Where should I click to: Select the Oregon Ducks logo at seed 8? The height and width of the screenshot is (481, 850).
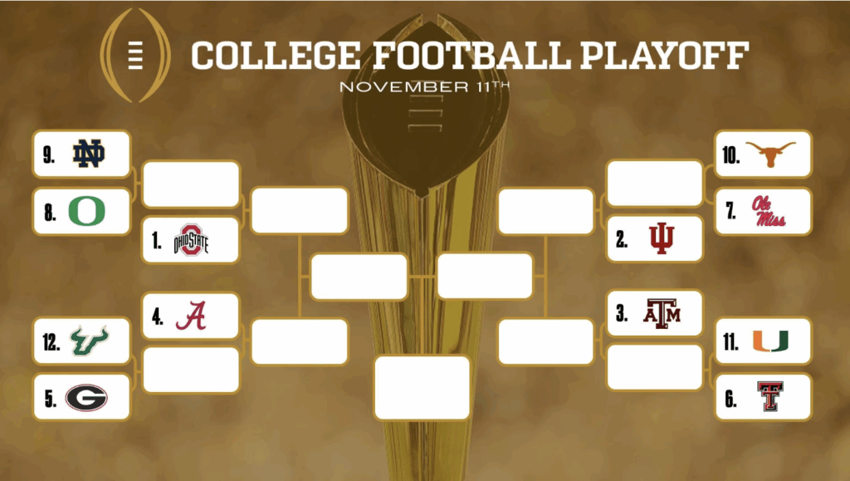[x=86, y=211]
